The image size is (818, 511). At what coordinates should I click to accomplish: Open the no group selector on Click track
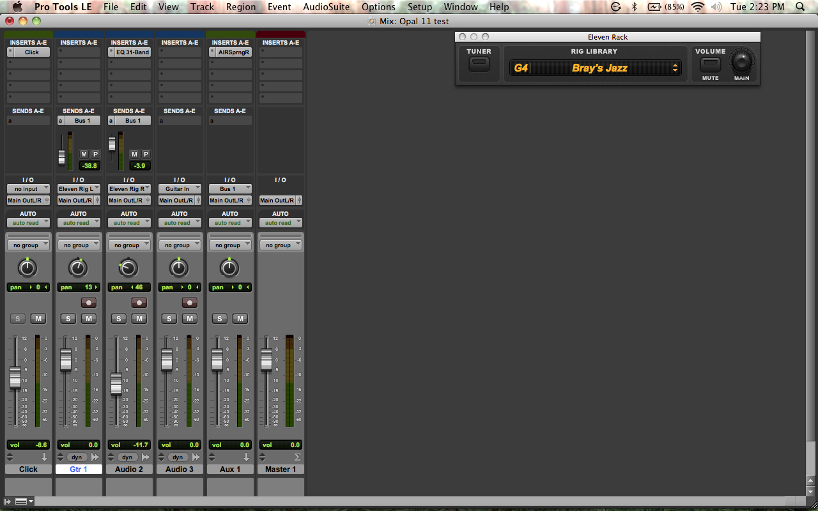[28, 244]
